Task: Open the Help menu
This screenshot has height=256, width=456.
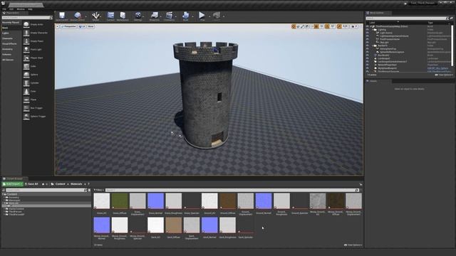Action: click(30, 9)
